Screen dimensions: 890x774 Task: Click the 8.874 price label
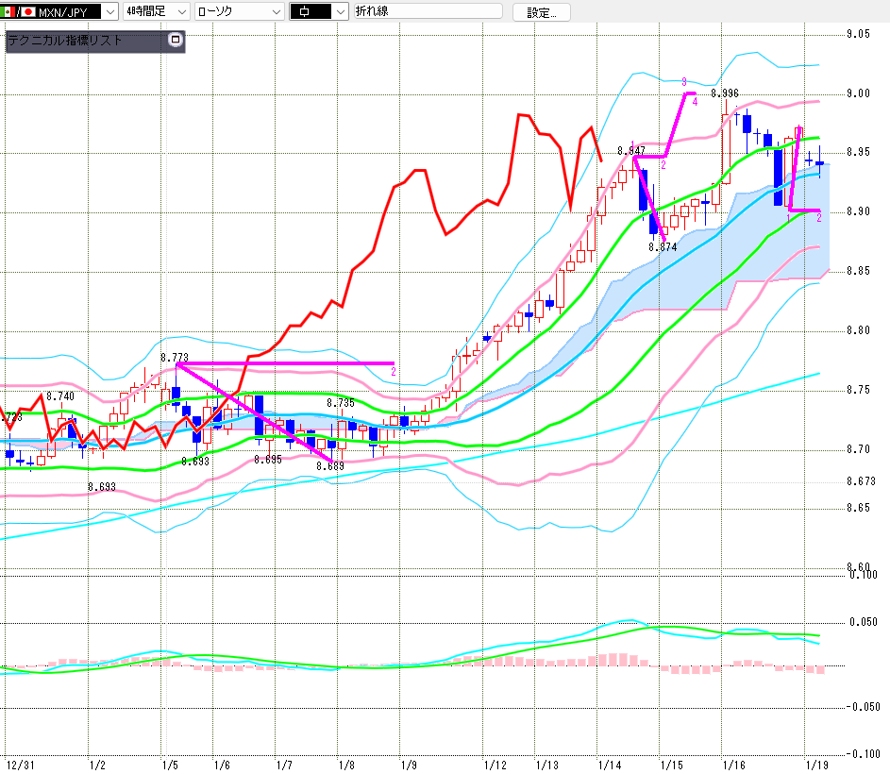tap(662, 246)
